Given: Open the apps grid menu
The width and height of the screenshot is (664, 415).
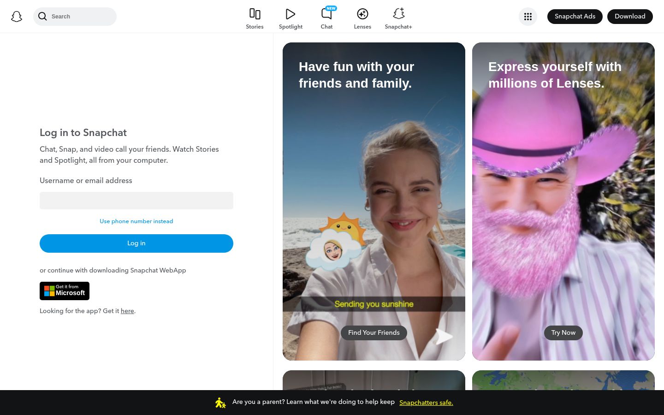Looking at the screenshot, I should [528, 16].
